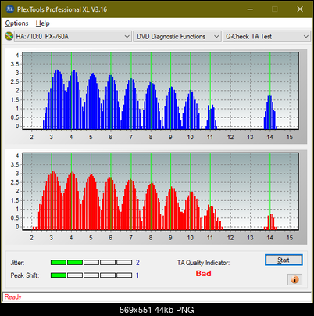Open the Options menu
314x316 pixels.
coord(16,23)
